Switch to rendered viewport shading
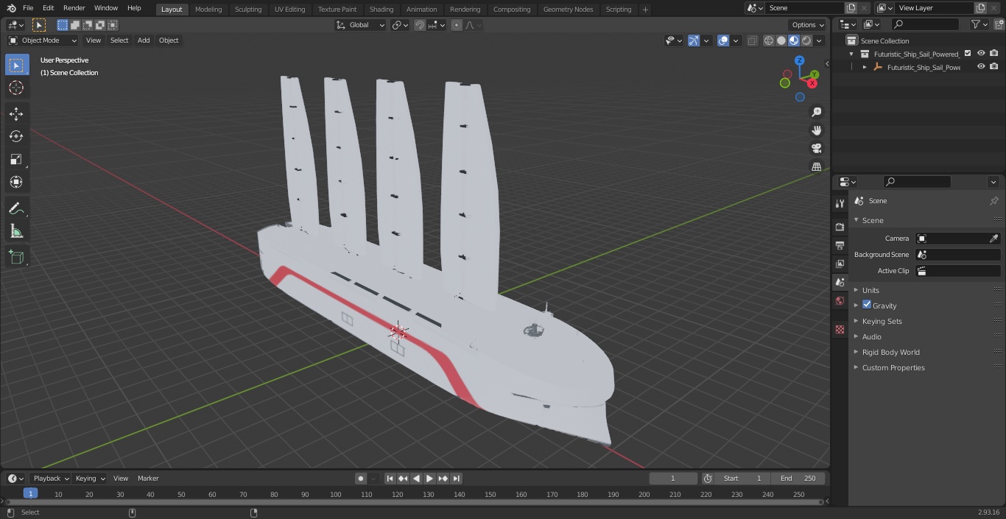The width and height of the screenshot is (1006, 519). tap(806, 41)
